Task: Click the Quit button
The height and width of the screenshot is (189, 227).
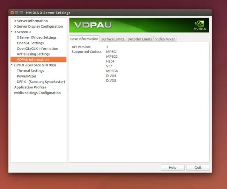Action: tap(198, 167)
